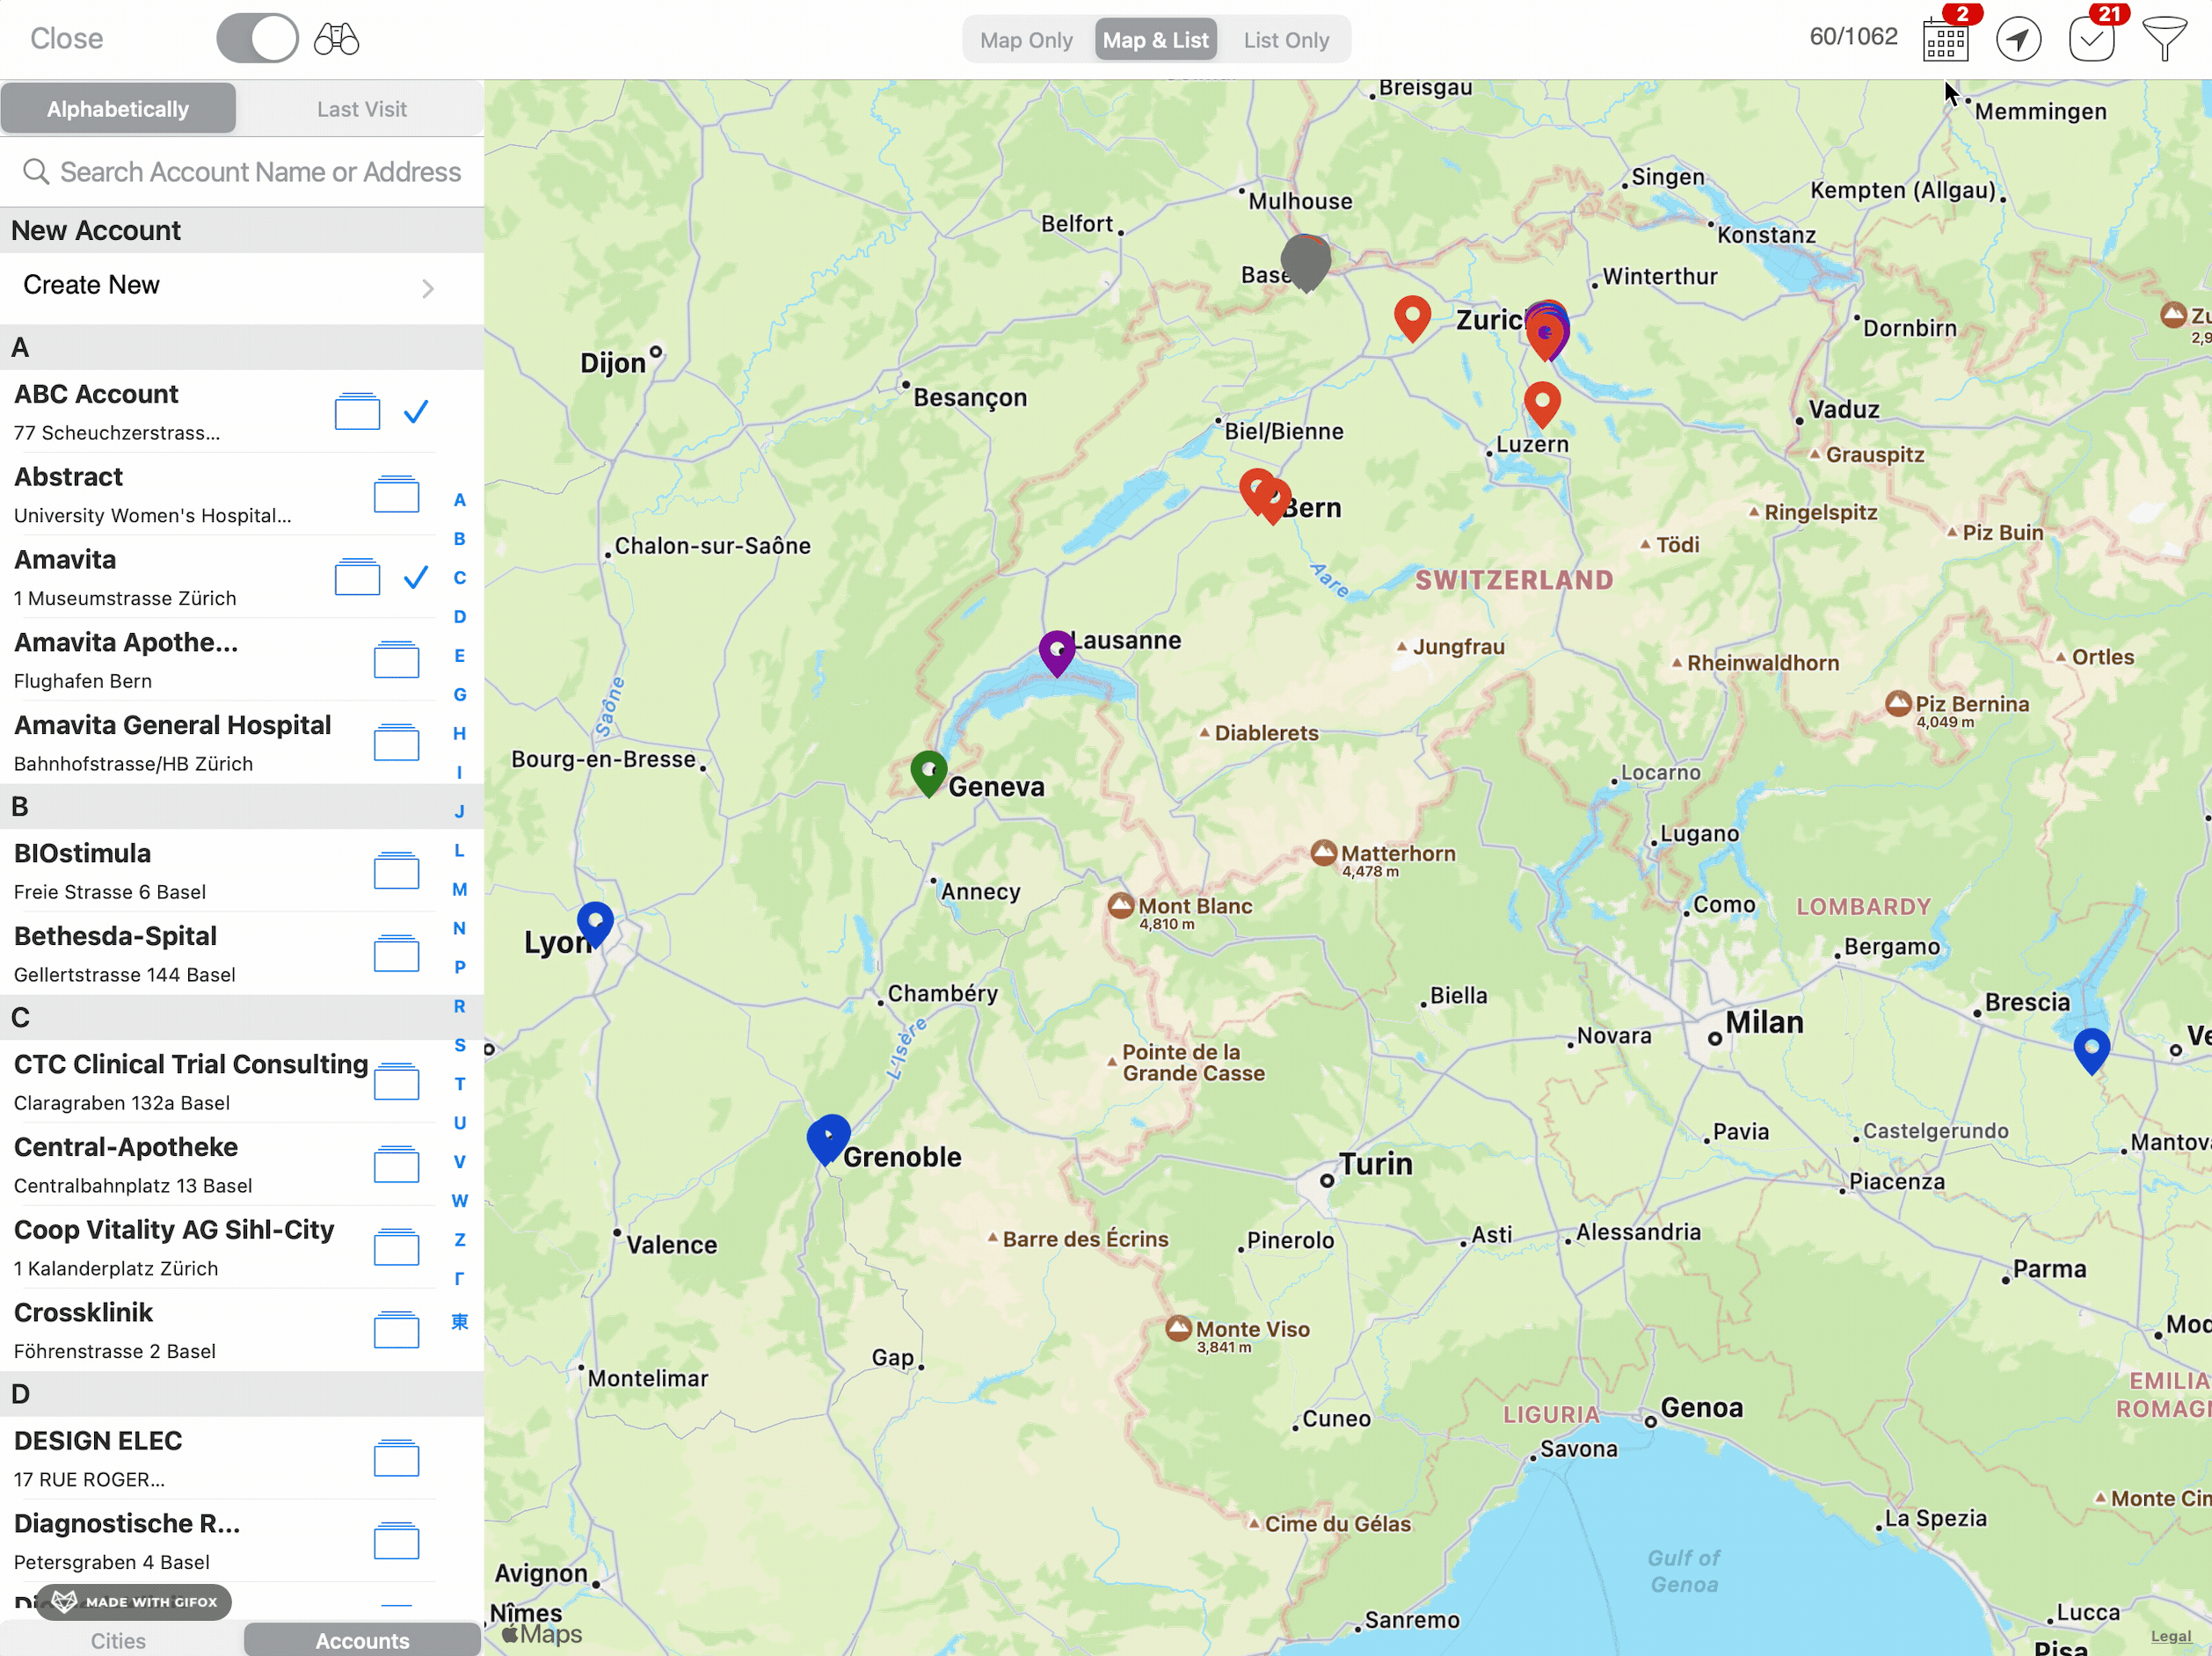Switch to the Last Visit sorting tab
The width and height of the screenshot is (2212, 1656).
point(361,109)
